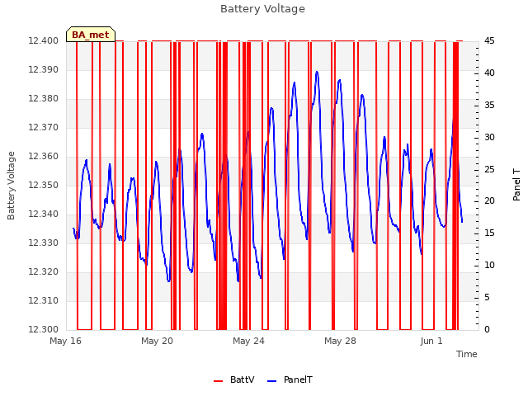Click the 25 right-axis tick label
This screenshot has height=396, width=528.
pyautogui.click(x=489, y=169)
